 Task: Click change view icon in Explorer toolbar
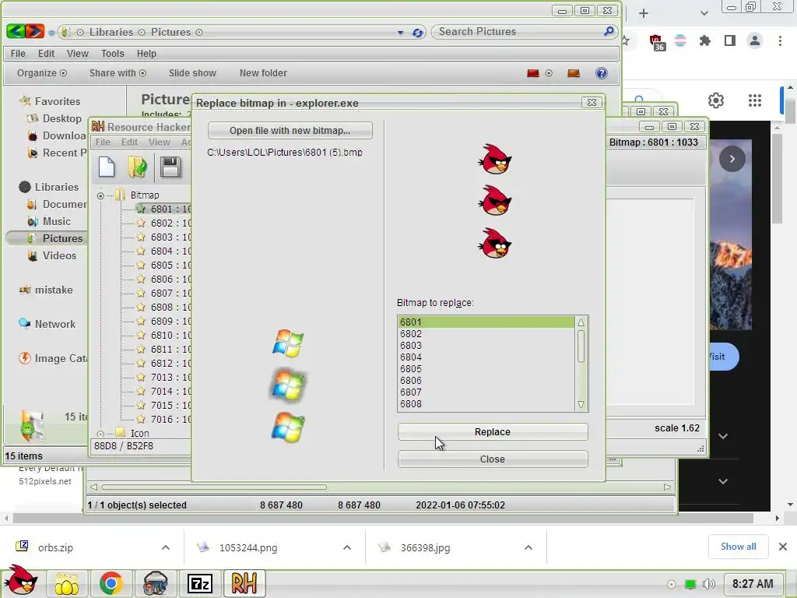(x=533, y=73)
